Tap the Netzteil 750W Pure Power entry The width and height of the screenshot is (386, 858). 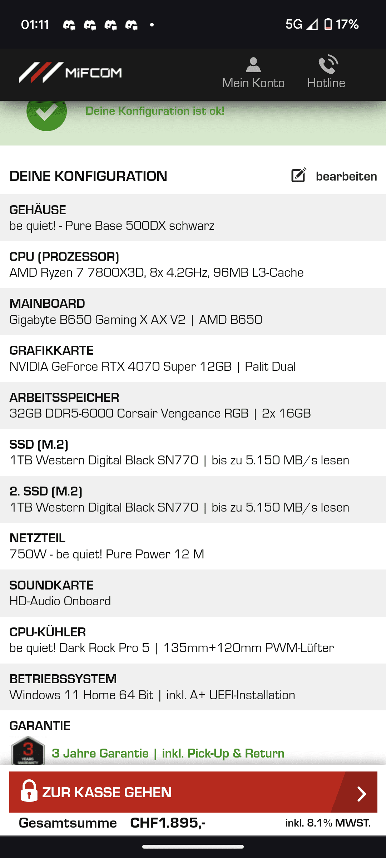193,546
